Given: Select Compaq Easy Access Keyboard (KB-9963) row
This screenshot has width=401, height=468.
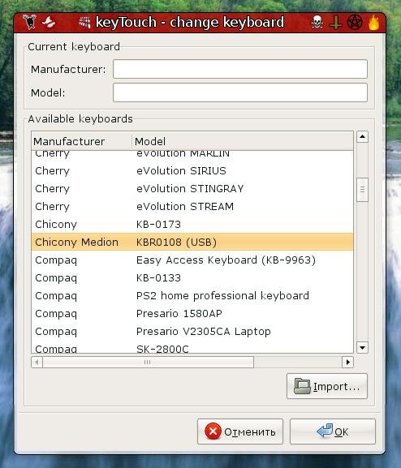Looking at the screenshot, I should tap(192, 260).
